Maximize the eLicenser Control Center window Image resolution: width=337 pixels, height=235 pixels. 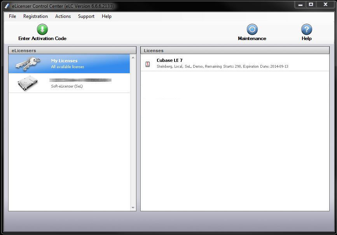coord(311,5)
